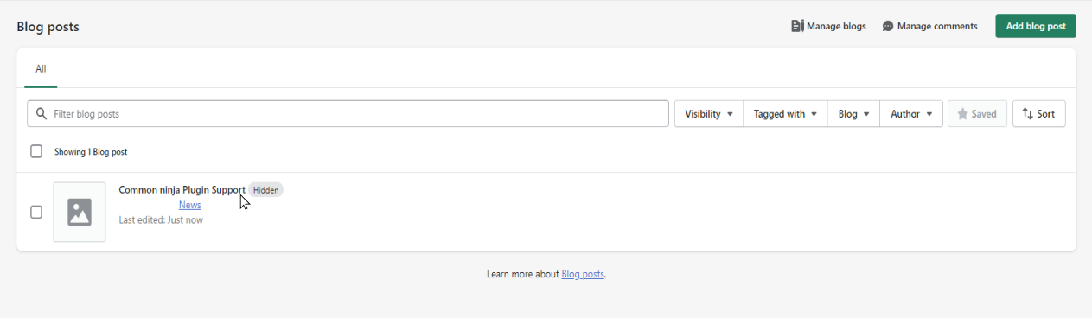Check the Common ninja Plugin Support checkbox
The image size is (1092, 318).
pos(36,212)
